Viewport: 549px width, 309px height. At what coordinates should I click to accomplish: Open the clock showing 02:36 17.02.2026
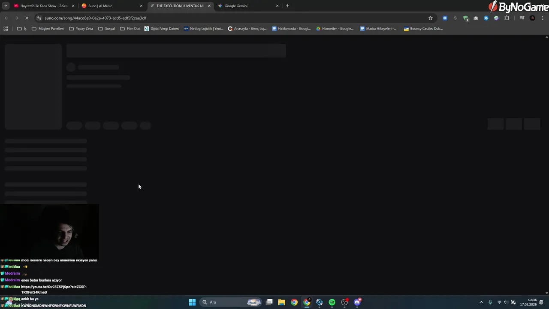tap(528, 302)
